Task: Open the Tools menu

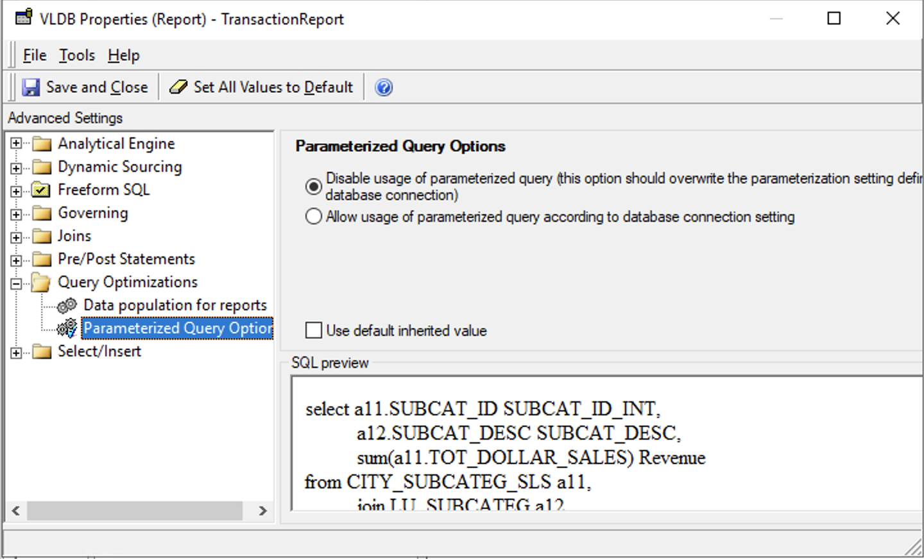Action: click(x=76, y=55)
